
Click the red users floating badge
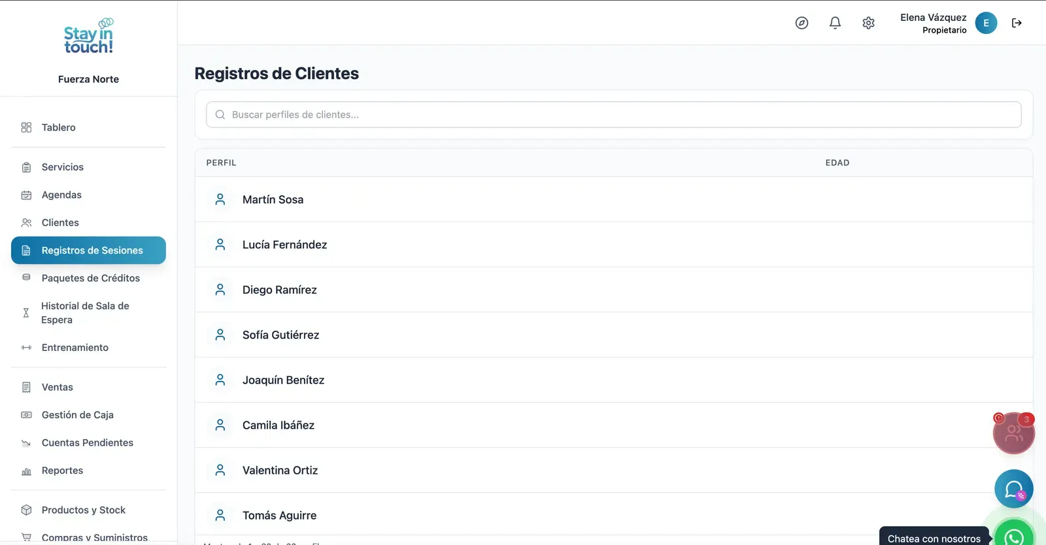[x=1013, y=433]
